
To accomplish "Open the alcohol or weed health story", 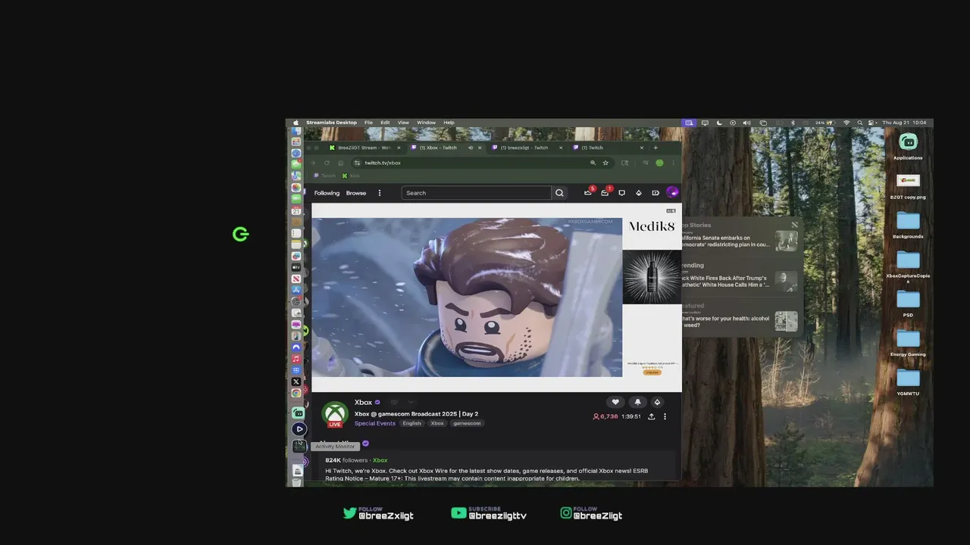I will (740, 321).
